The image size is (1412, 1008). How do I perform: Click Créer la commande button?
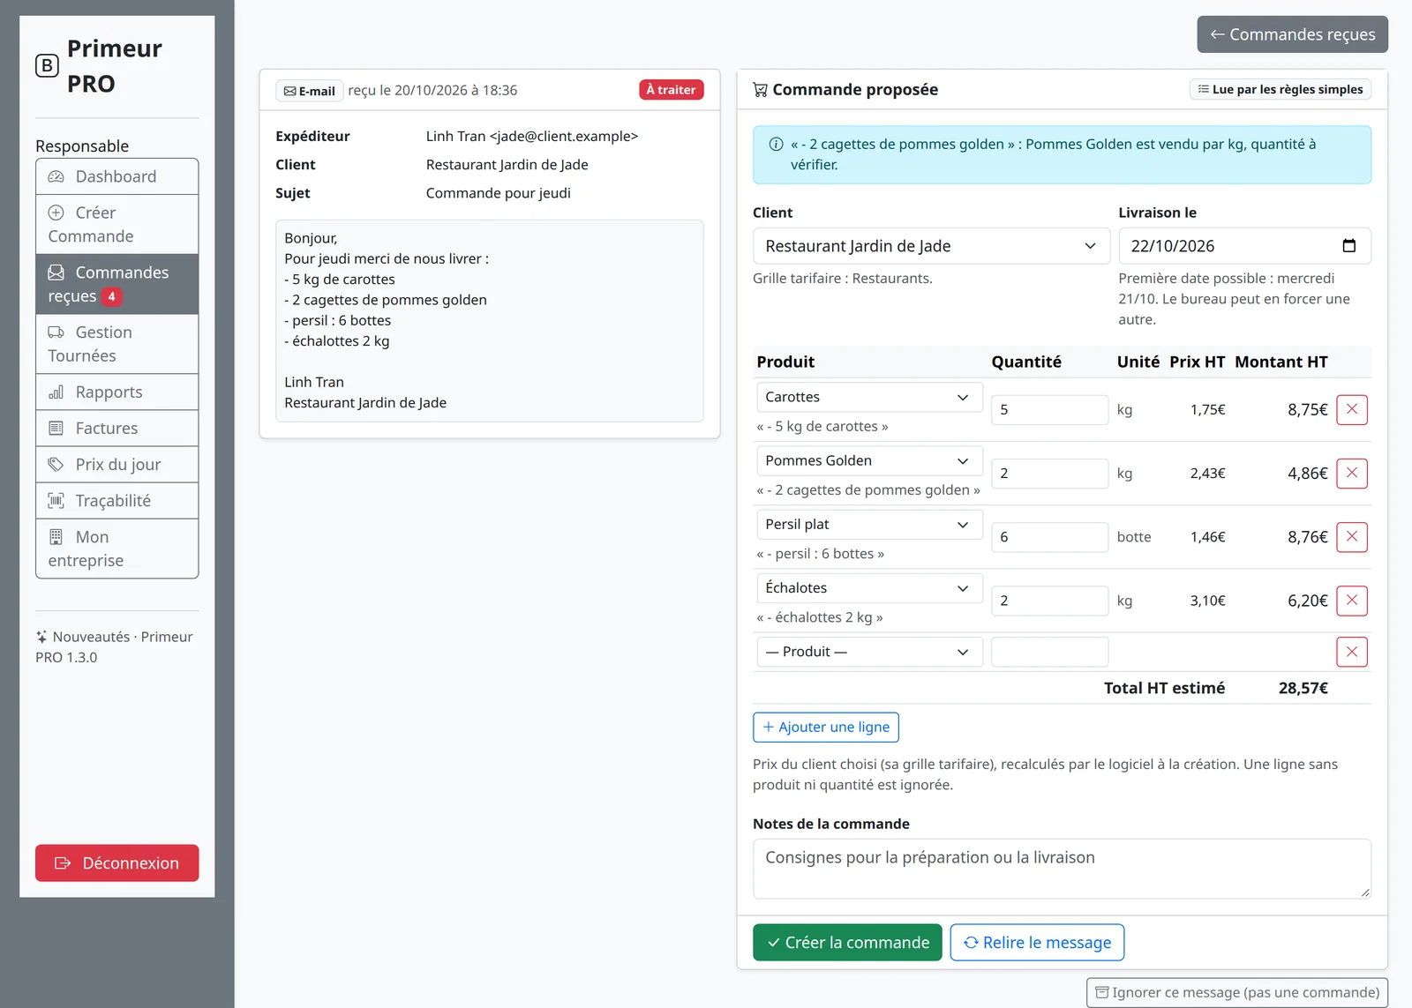pyautogui.click(x=847, y=943)
